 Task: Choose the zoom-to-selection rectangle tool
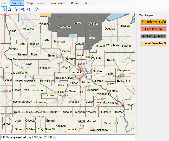16,9
